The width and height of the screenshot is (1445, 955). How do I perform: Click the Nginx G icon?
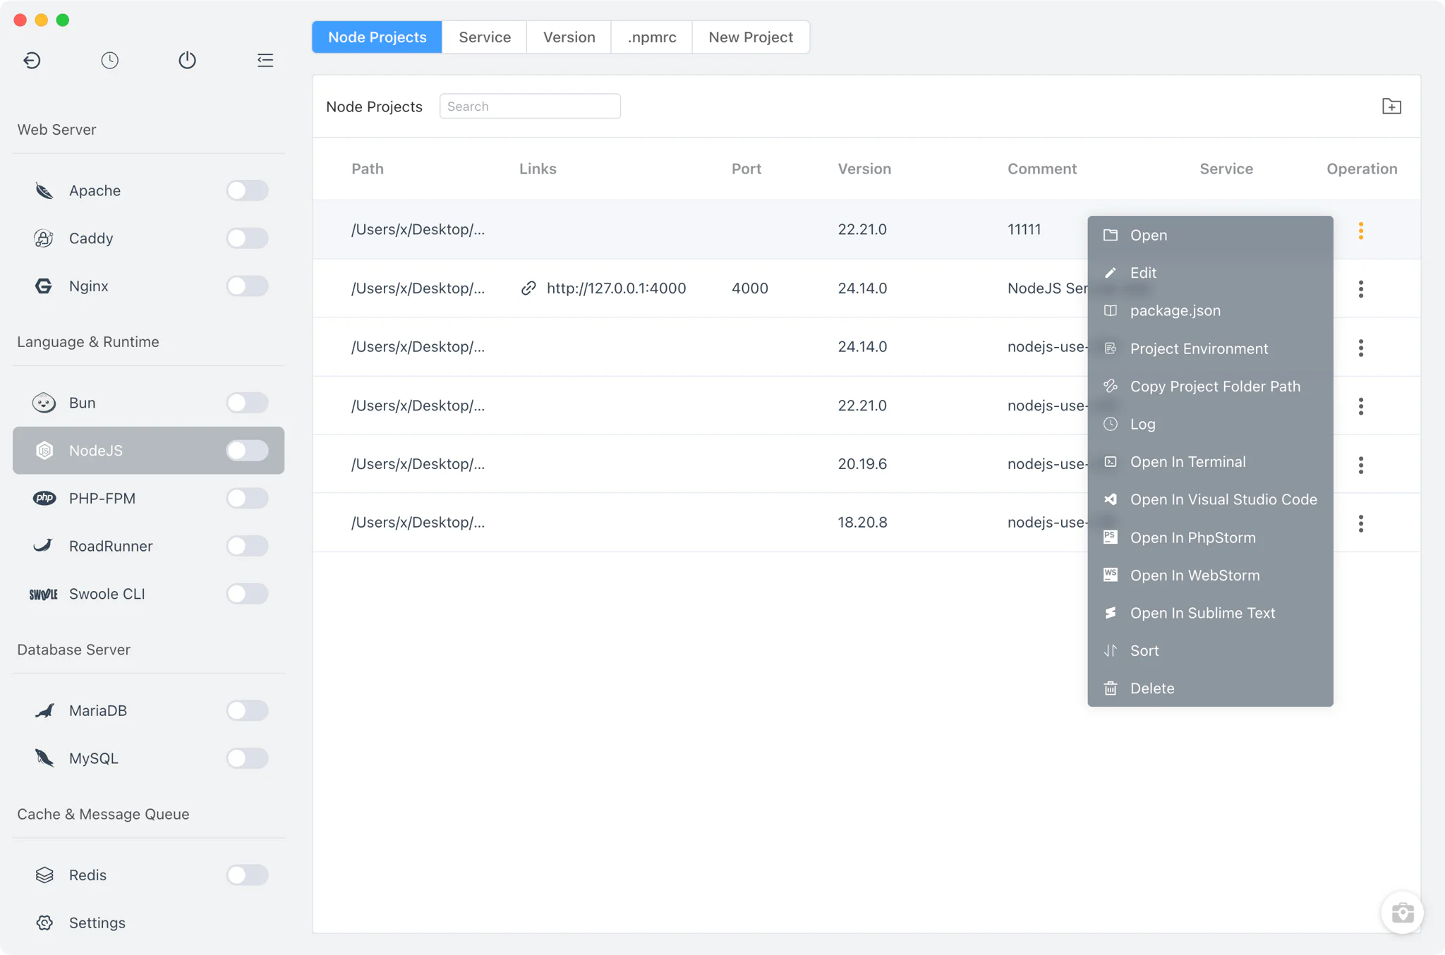[x=44, y=286]
